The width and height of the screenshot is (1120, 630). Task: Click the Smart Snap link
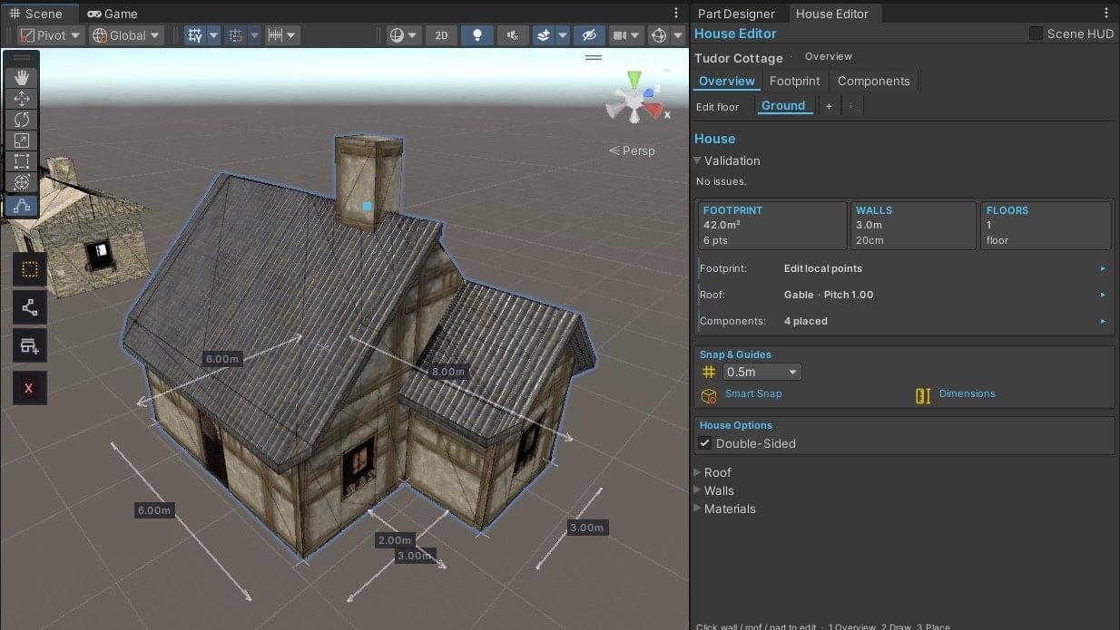tap(753, 393)
